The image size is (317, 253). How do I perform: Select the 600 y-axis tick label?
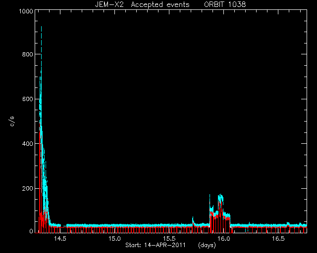(x=27, y=99)
